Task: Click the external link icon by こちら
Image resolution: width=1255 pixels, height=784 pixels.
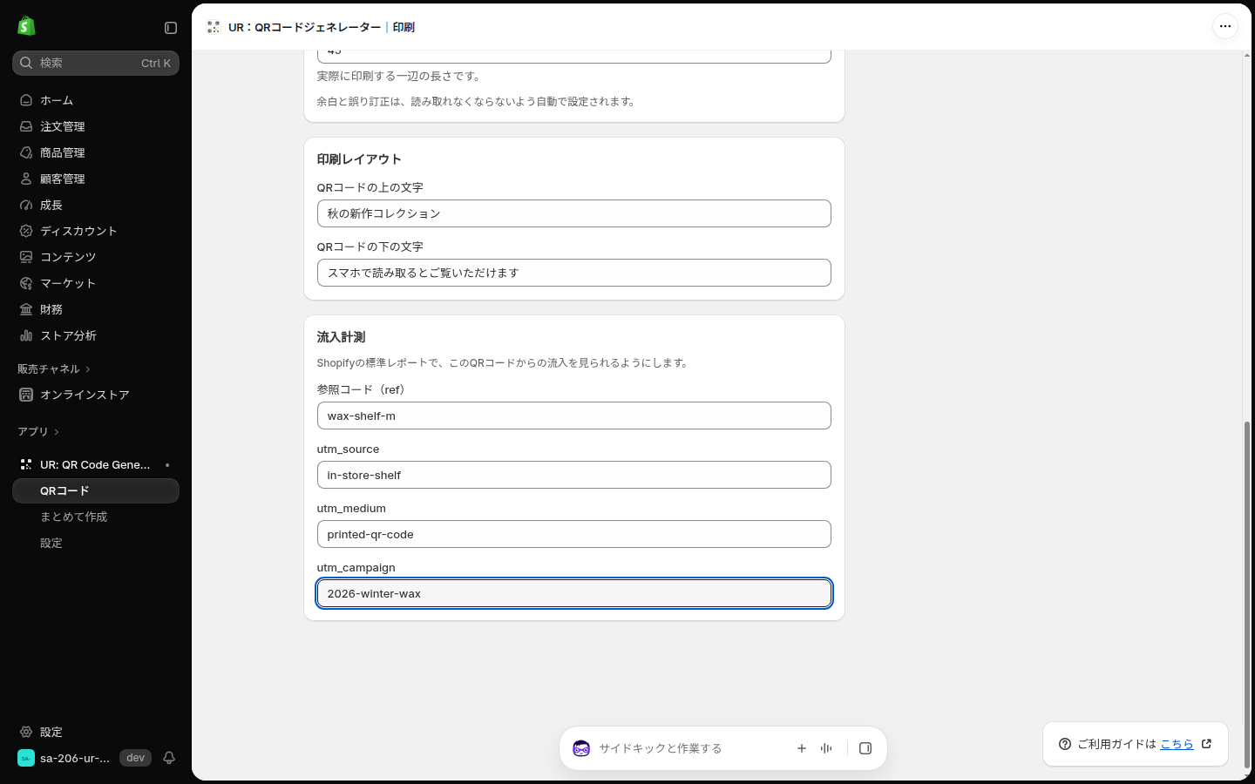Action: pyautogui.click(x=1207, y=744)
